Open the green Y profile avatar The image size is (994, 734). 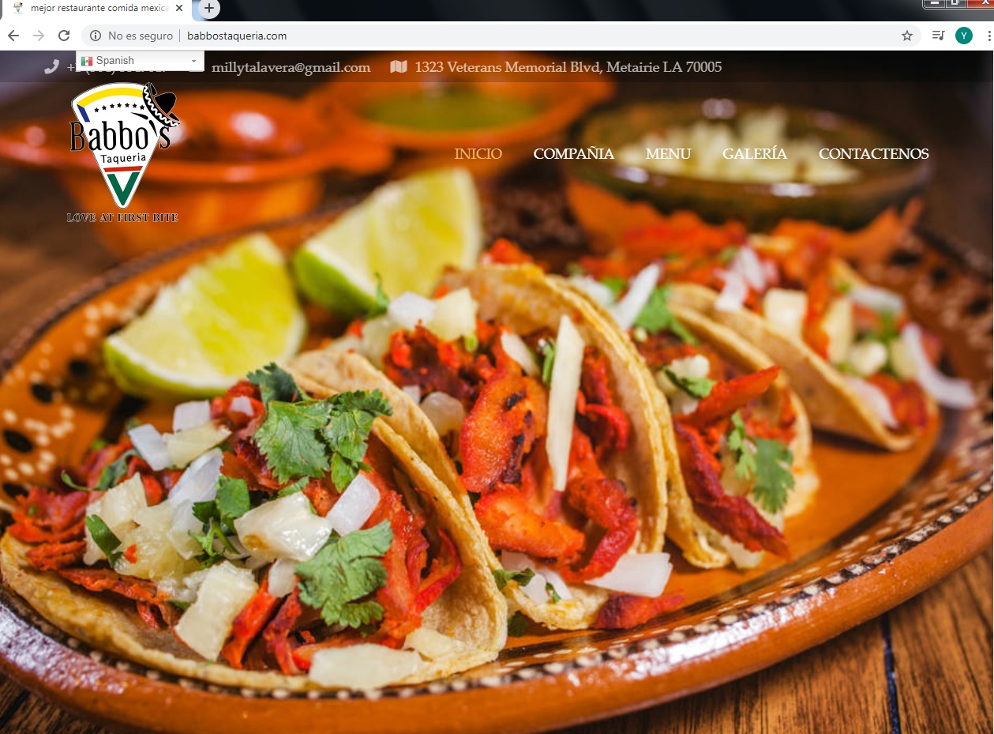click(x=963, y=36)
